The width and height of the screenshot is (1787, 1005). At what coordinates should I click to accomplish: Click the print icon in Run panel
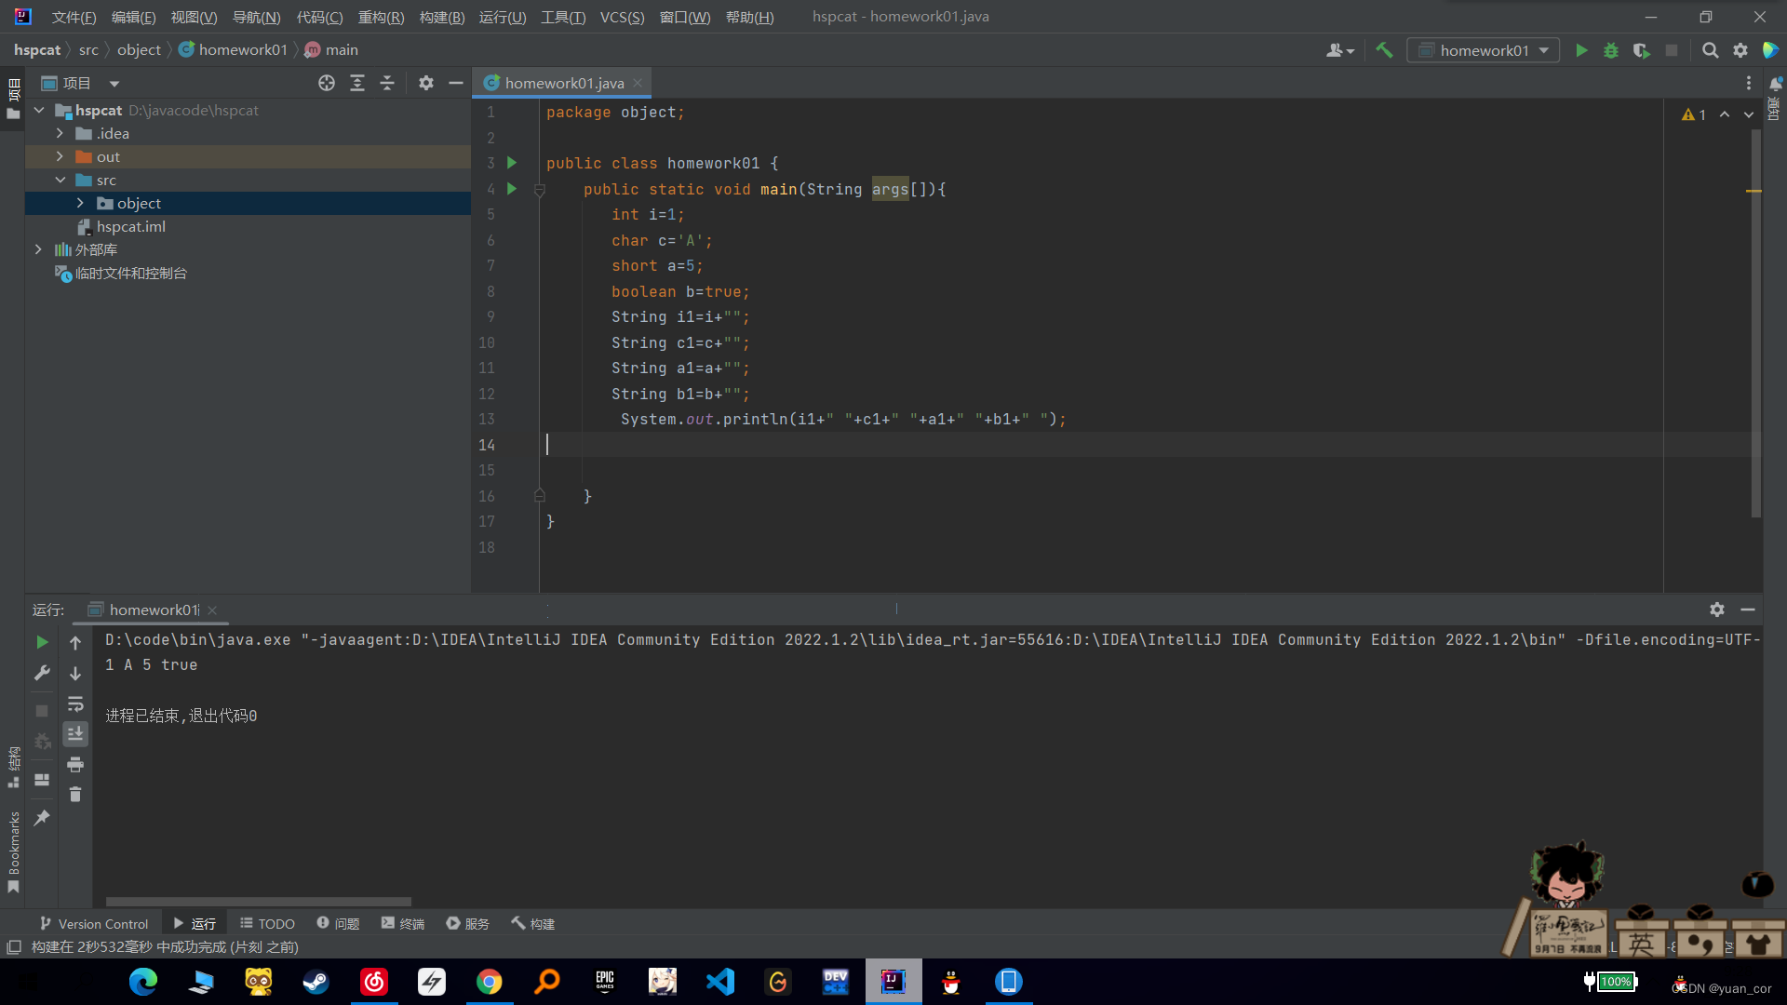point(75,765)
